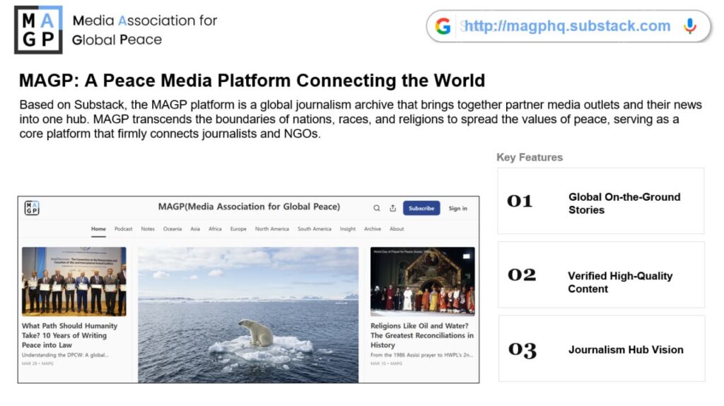Click the magphq.substack.com URL field
Viewport: 724px width, 406px height.
(568, 26)
